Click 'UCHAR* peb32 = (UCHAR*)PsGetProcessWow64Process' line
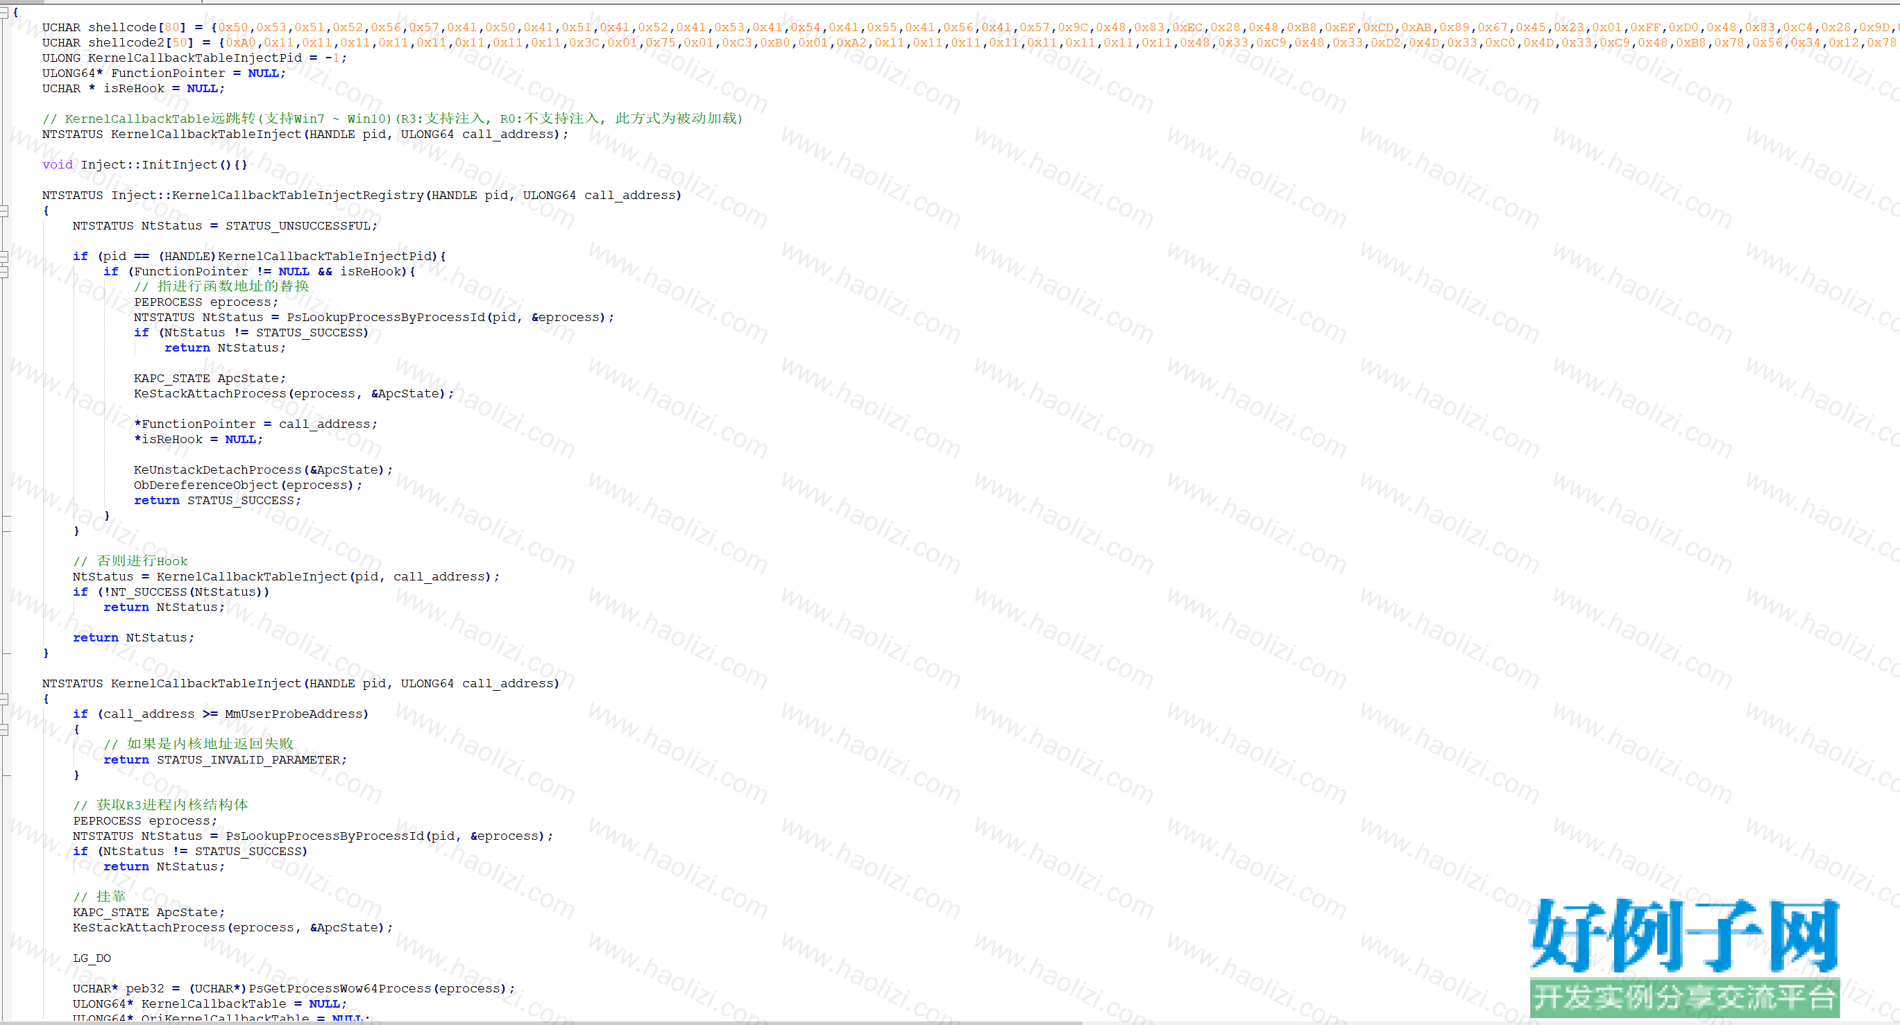 294,989
